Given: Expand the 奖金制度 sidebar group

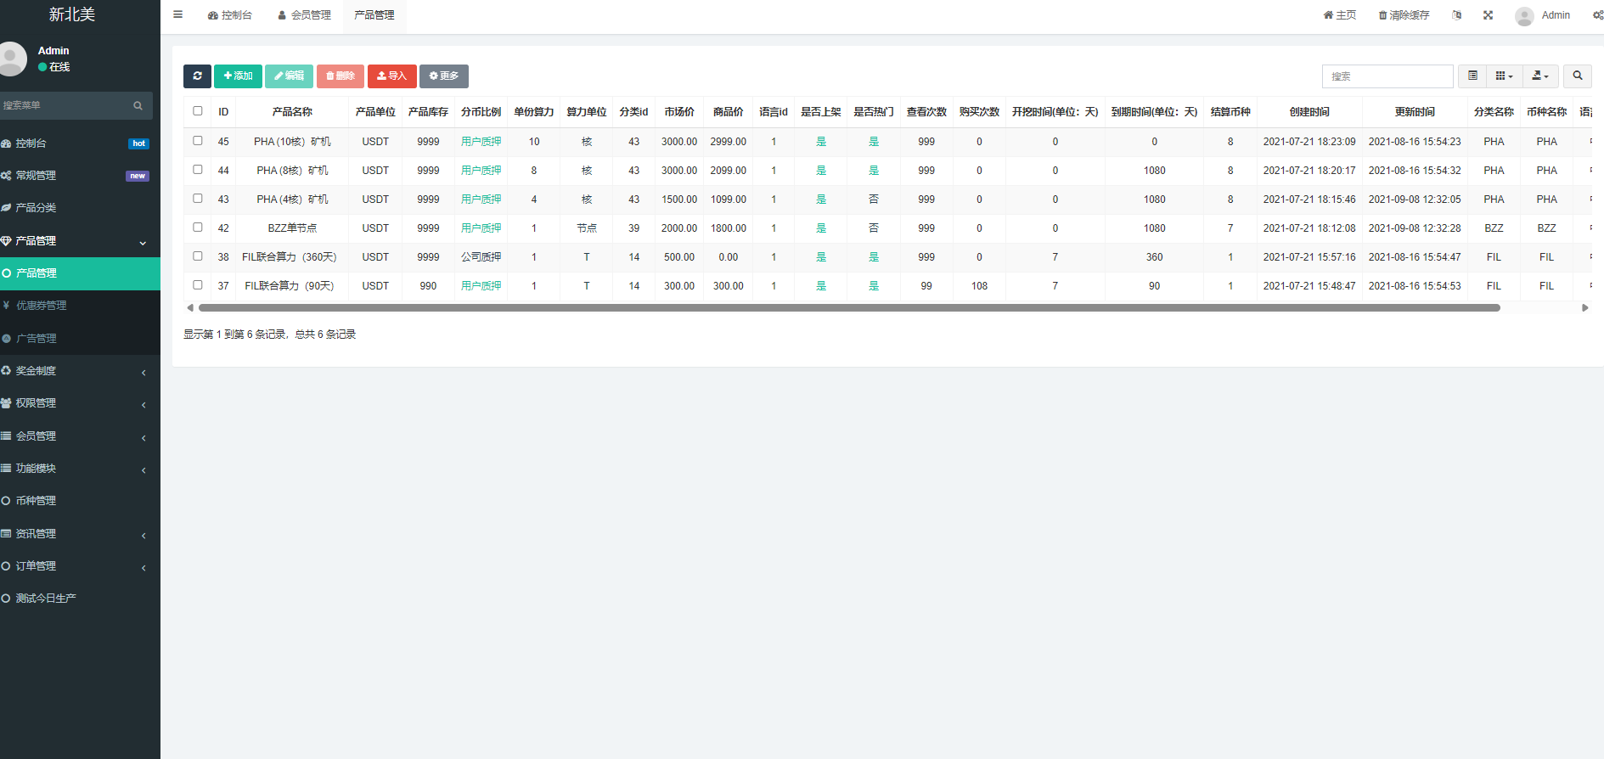Looking at the screenshot, I should (80, 371).
